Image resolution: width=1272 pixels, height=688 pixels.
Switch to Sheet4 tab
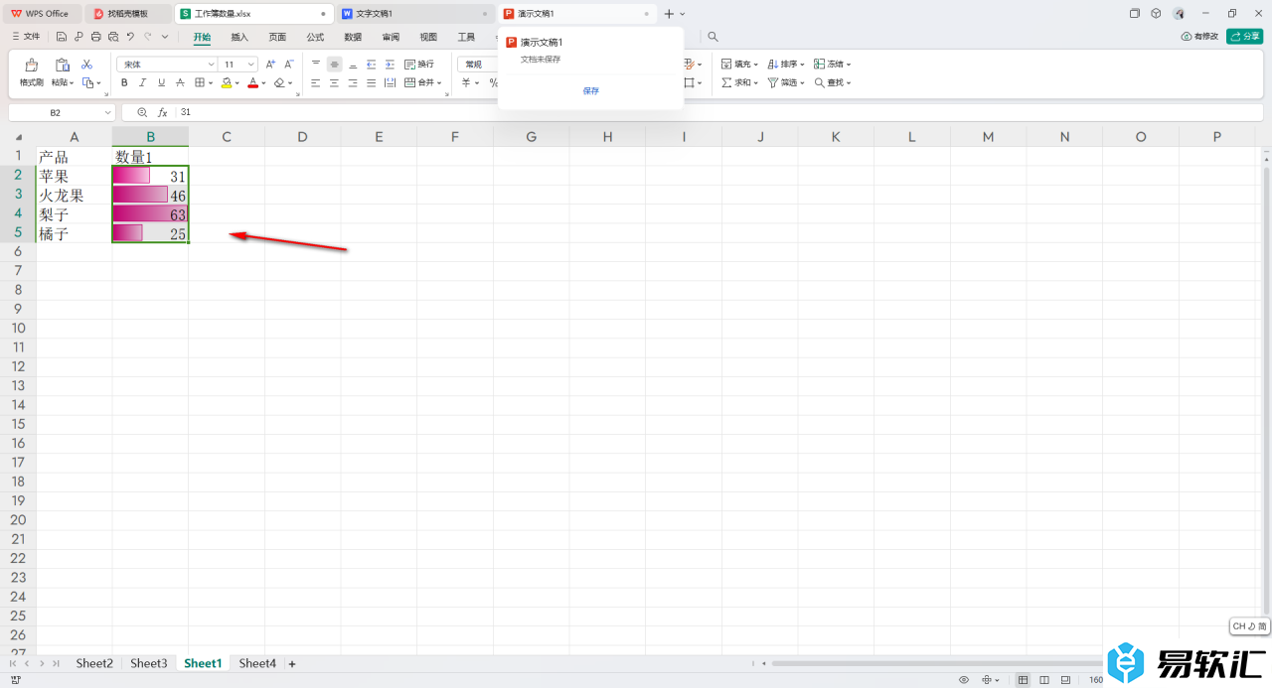257,663
